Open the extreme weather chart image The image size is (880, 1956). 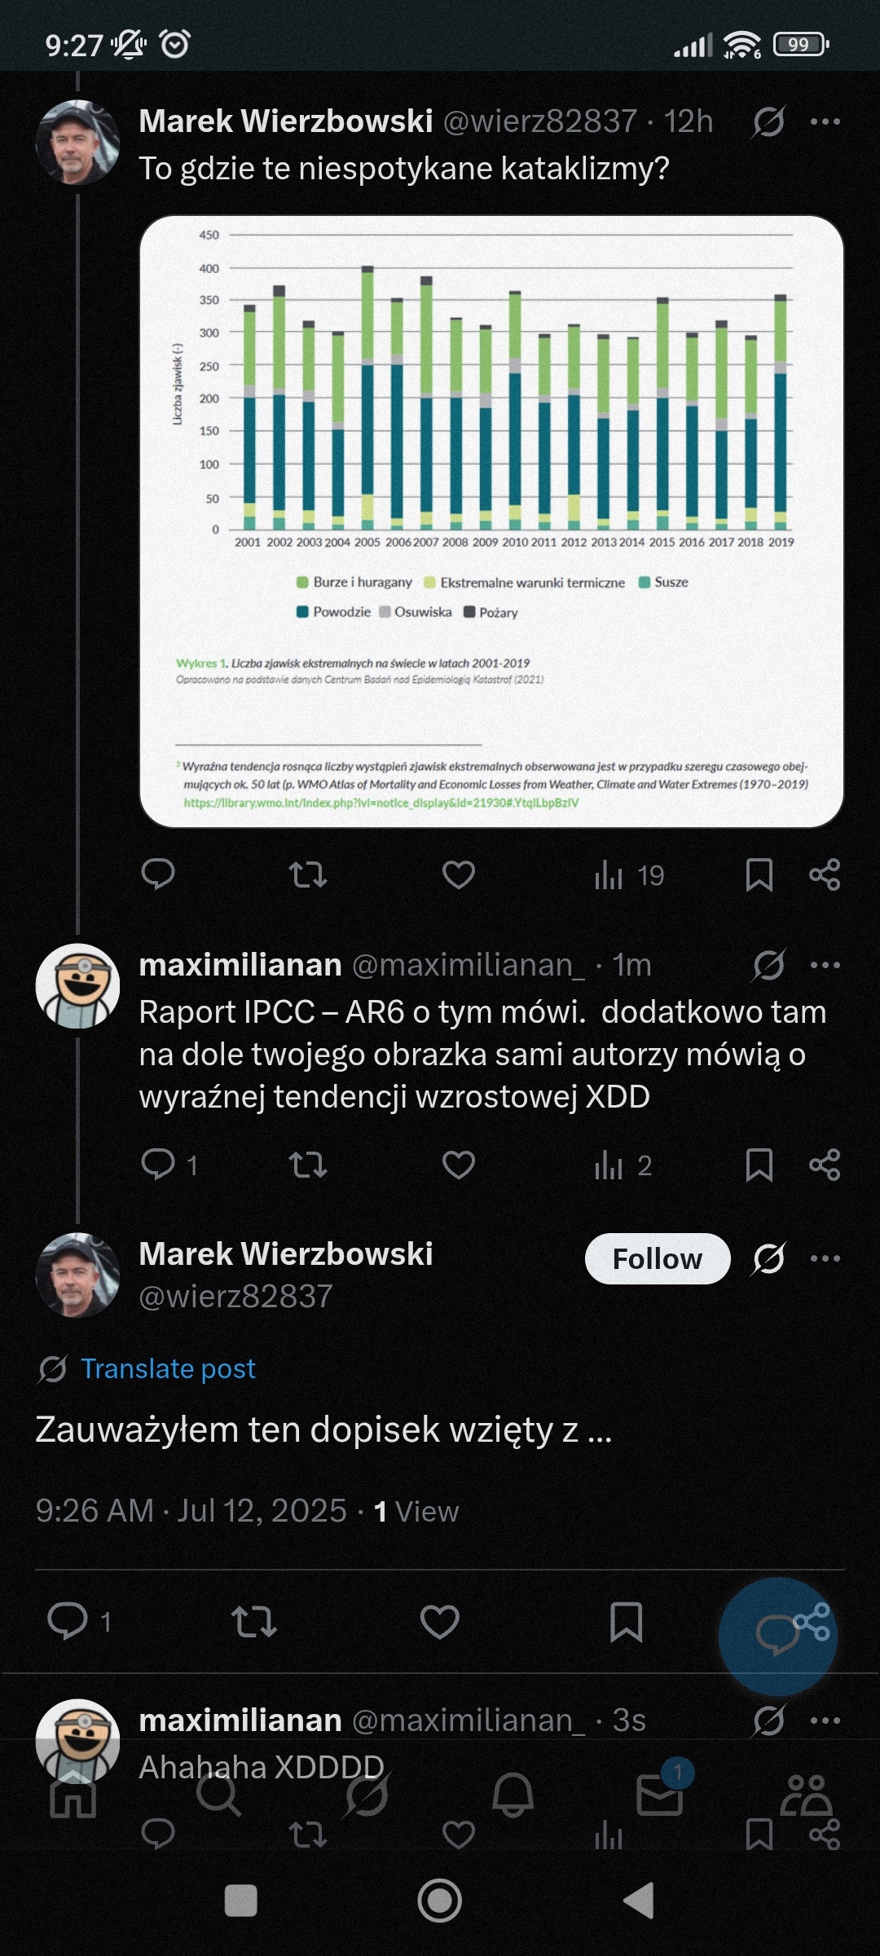[491, 522]
